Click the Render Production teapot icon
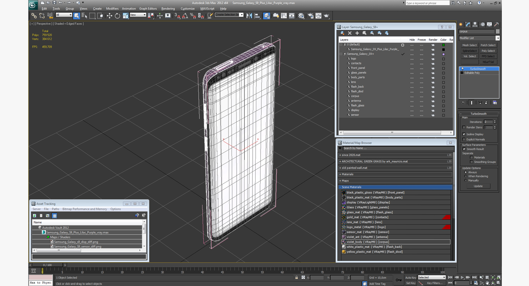 (x=327, y=16)
